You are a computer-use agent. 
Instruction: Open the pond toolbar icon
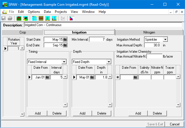26,18
